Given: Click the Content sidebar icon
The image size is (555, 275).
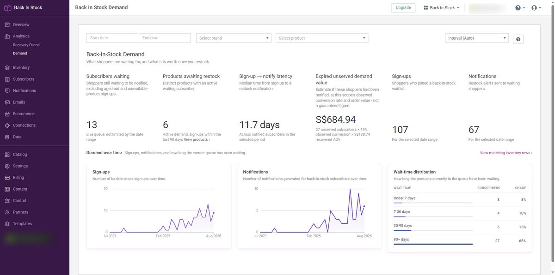Looking at the screenshot, I should tap(7, 189).
